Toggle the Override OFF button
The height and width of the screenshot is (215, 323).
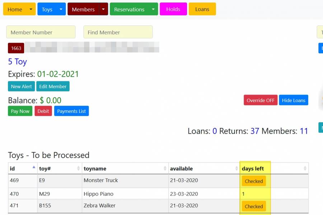coord(260,100)
